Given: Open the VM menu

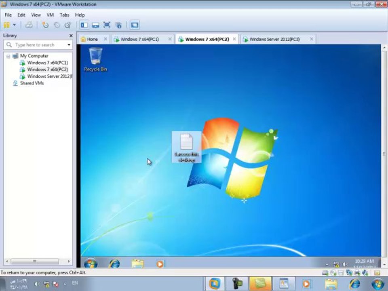Looking at the screenshot, I should point(50,15).
